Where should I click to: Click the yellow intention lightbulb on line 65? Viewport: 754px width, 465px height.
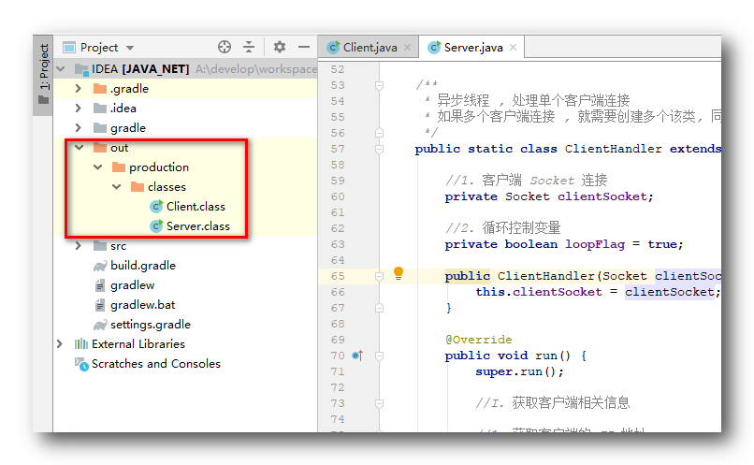click(399, 273)
